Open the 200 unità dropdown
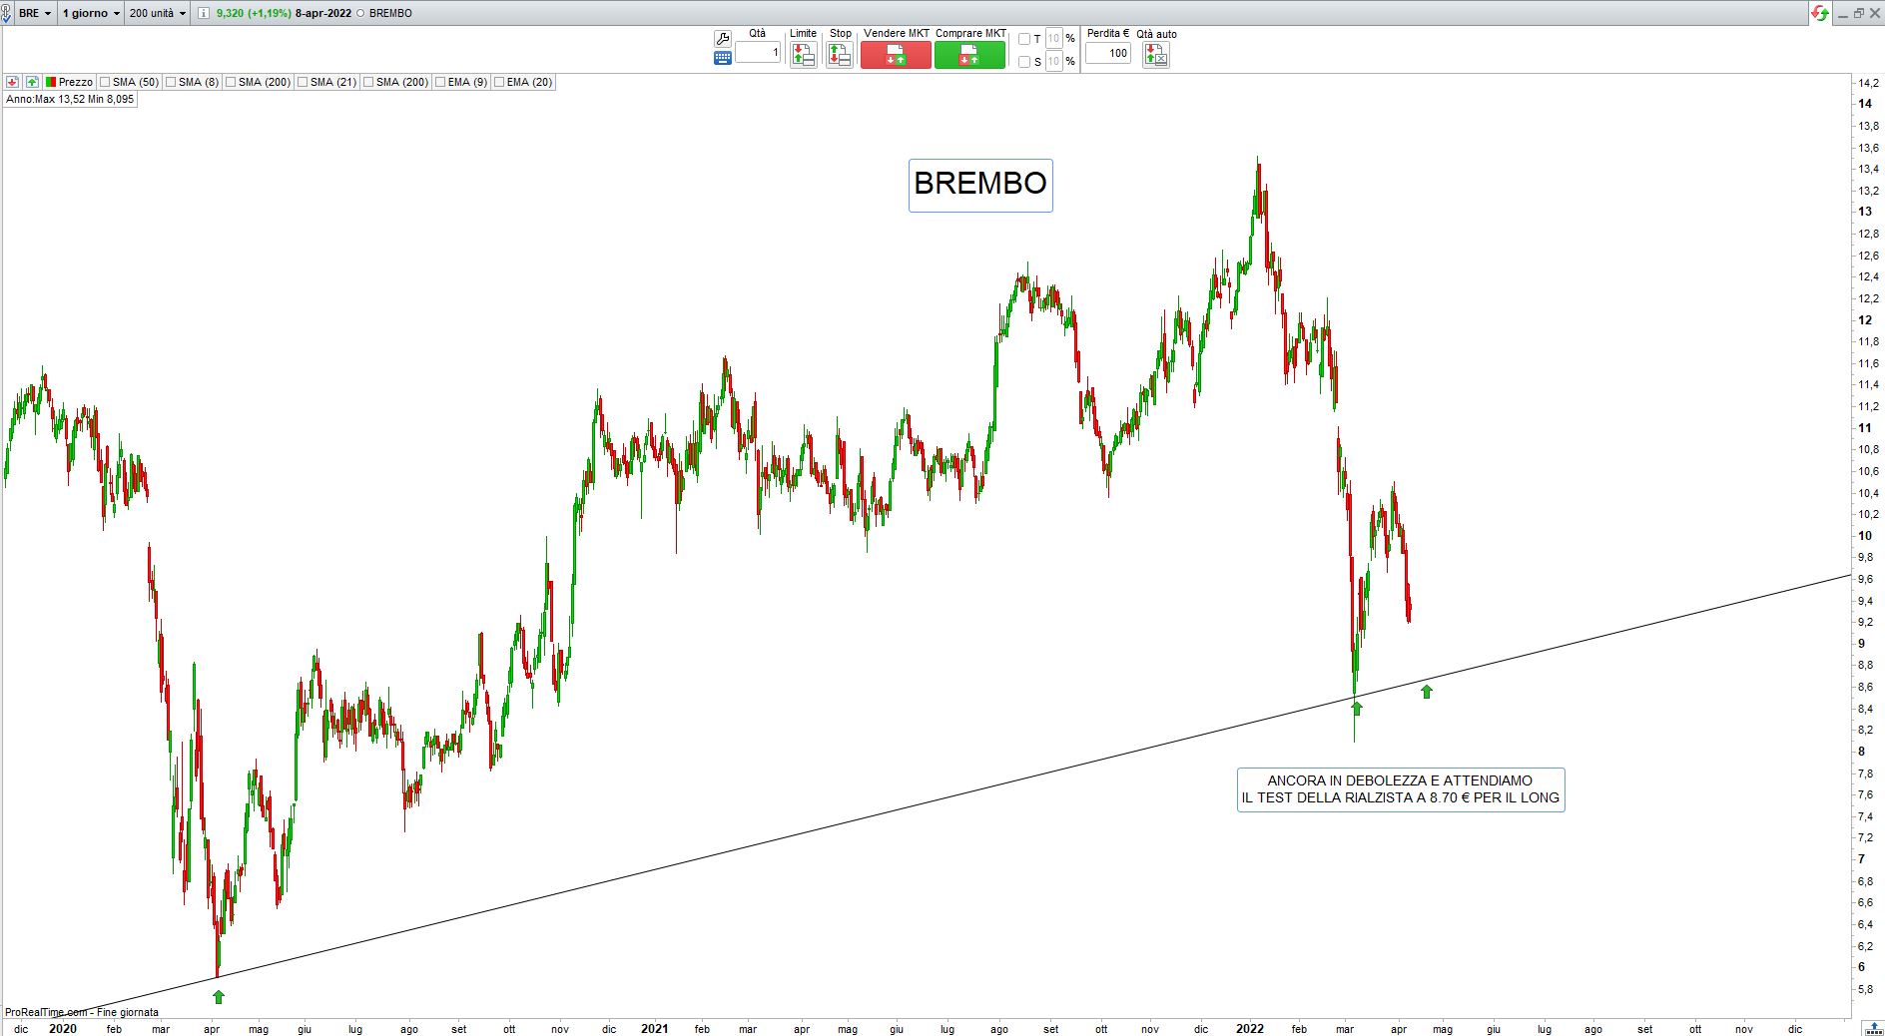Viewport: 1885px width, 1036px height. coord(158,13)
